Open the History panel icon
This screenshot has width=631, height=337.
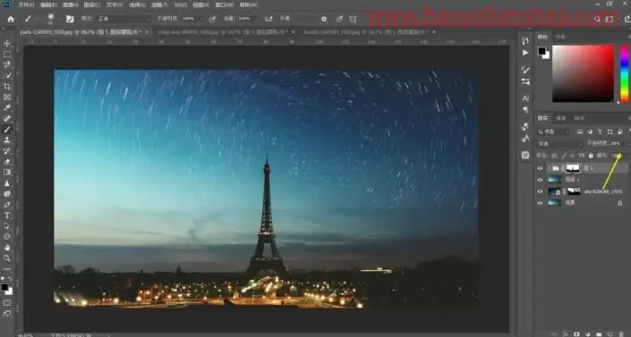(x=525, y=40)
